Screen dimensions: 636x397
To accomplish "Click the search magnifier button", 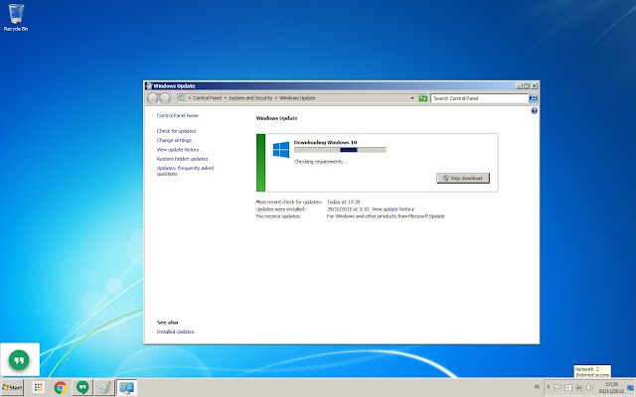I will [533, 98].
